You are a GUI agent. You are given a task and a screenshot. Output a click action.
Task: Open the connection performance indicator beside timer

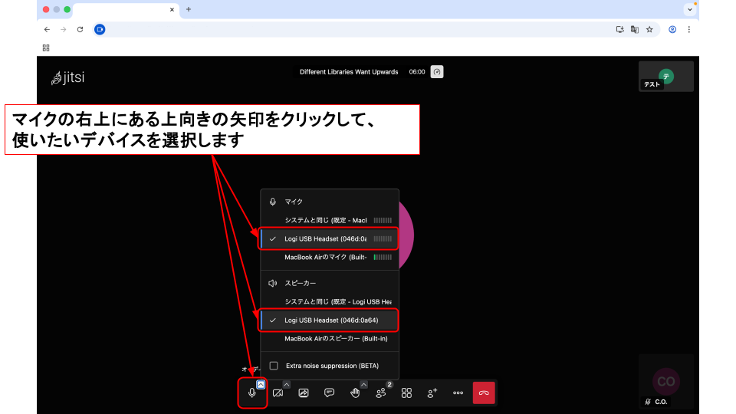point(437,72)
